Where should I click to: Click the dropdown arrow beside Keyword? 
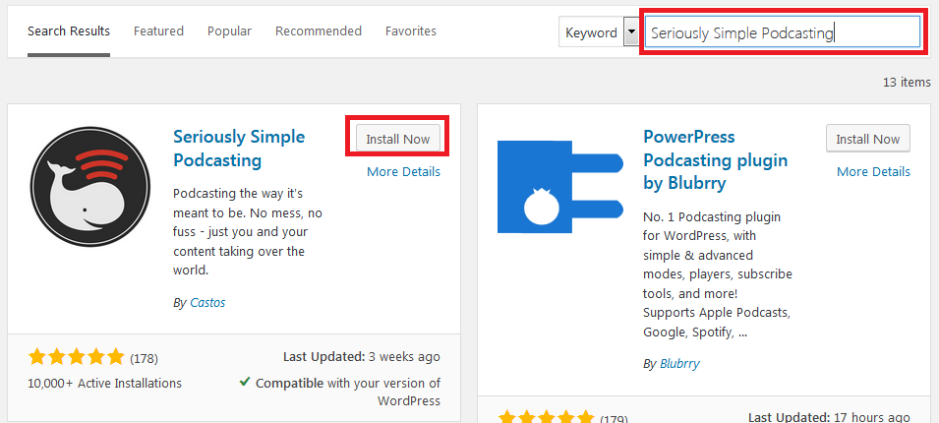click(x=631, y=32)
